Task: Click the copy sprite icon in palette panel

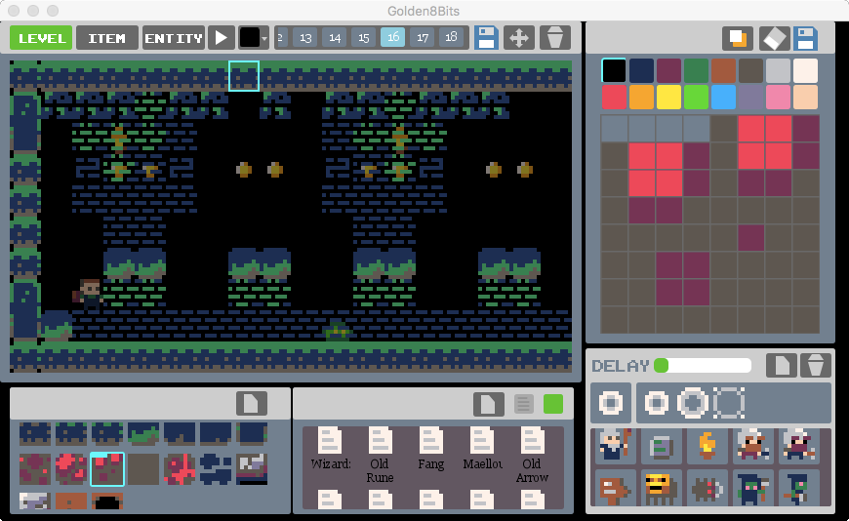Action: tap(738, 38)
